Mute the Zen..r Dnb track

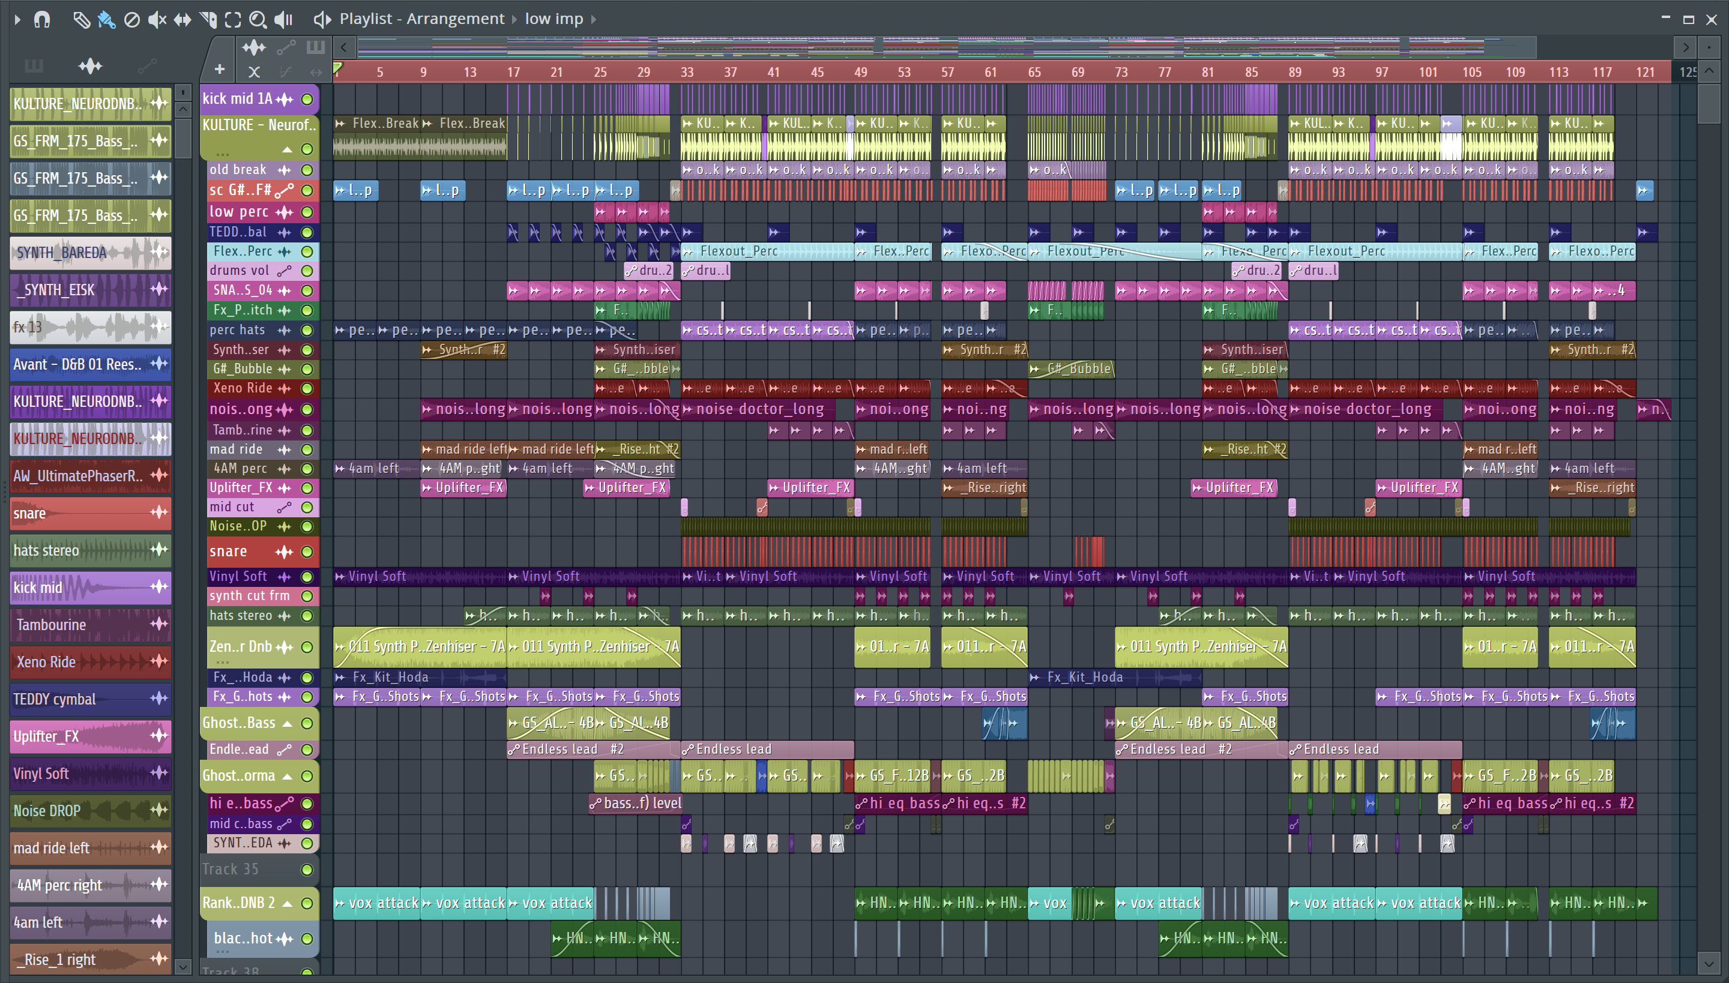pyautogui.click(x=307, y=647)
